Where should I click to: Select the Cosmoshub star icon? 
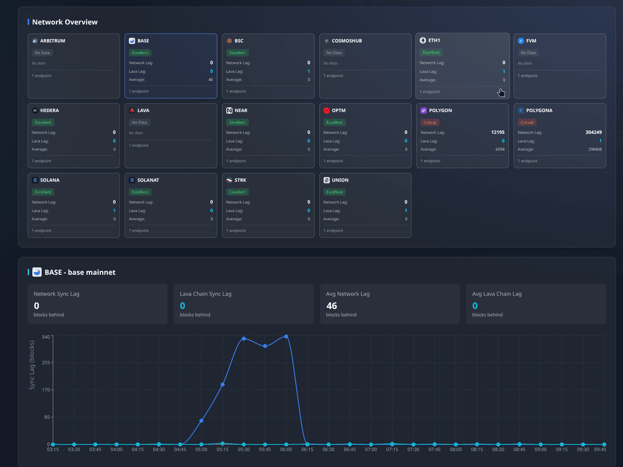point(326,41)
